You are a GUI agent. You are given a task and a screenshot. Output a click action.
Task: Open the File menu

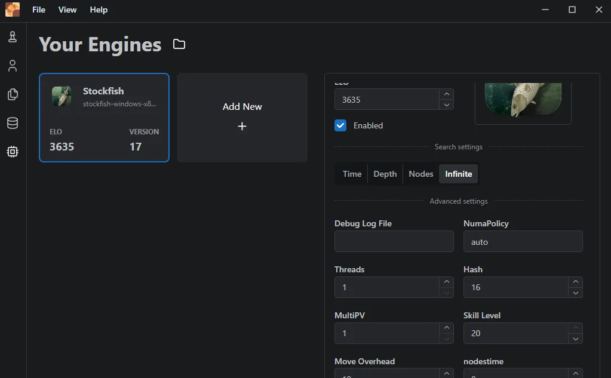click(x=39, y=10)
